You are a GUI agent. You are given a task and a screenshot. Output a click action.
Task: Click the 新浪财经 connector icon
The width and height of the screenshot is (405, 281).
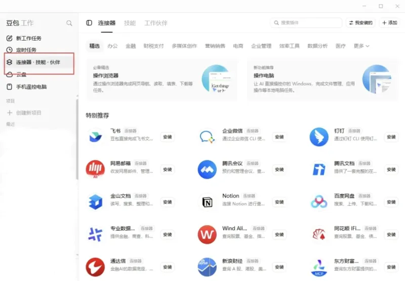207,267
